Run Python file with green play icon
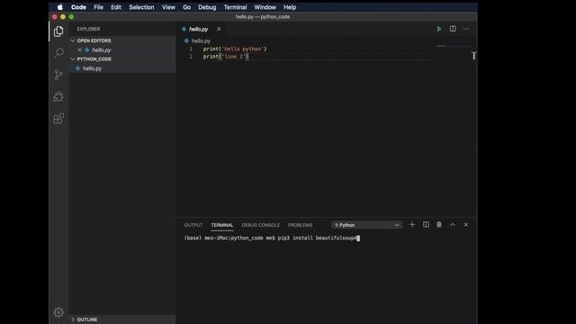The image size is (576, 324). point(439,29)
